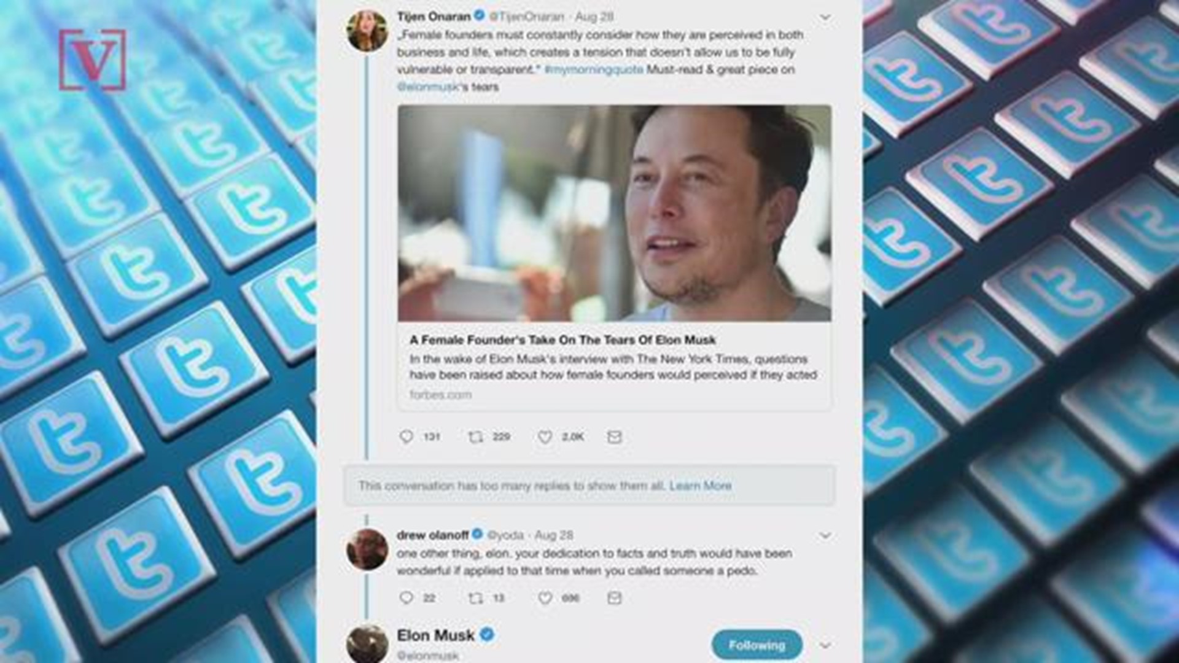Open Tijen Onaran's profile avatar
Screen dimensions: 1179x663
(x=367, y=31)
